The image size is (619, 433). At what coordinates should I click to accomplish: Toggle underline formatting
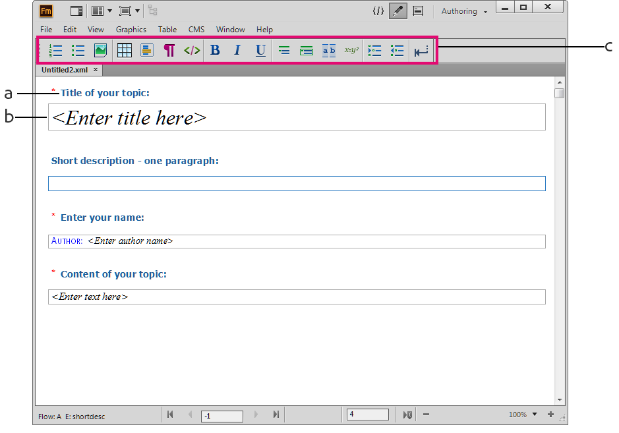pyautogui.click(x=260, y=50)
